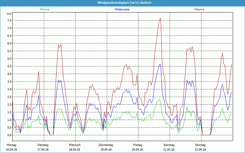245x153 pixels.
Task: Click the 4,0 y-axis value
Action: point(9,74)
